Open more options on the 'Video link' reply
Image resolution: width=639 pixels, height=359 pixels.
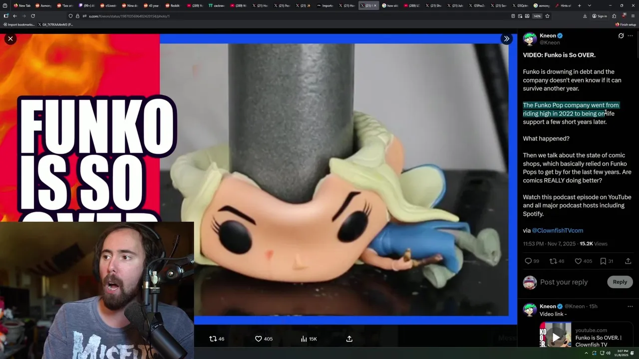click(x=630, y=306)
